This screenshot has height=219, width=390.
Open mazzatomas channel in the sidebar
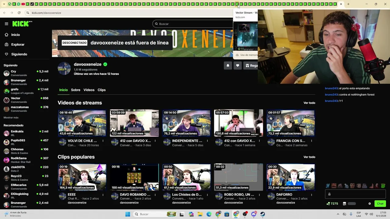pyautogui.click(x=26, y=109)
